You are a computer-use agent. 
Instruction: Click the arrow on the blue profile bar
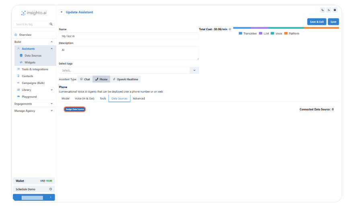tap(51, 197)
